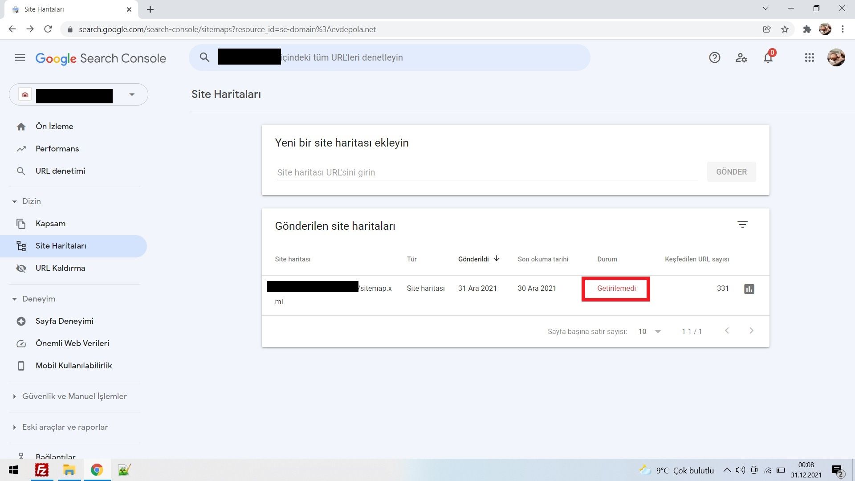Bookmark this page using the star icon

coord(785,29)
